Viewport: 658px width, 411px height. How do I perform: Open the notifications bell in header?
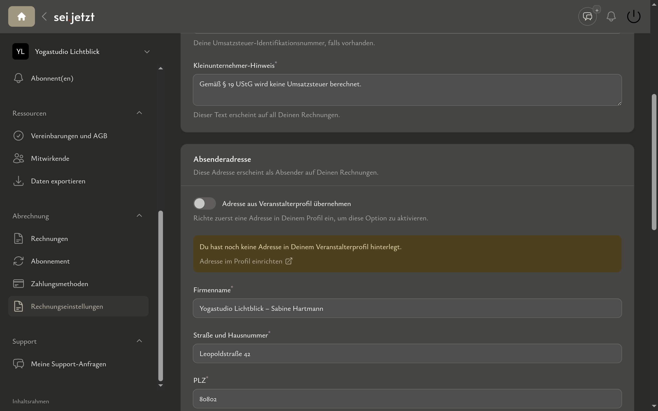[x=611, y=17]
